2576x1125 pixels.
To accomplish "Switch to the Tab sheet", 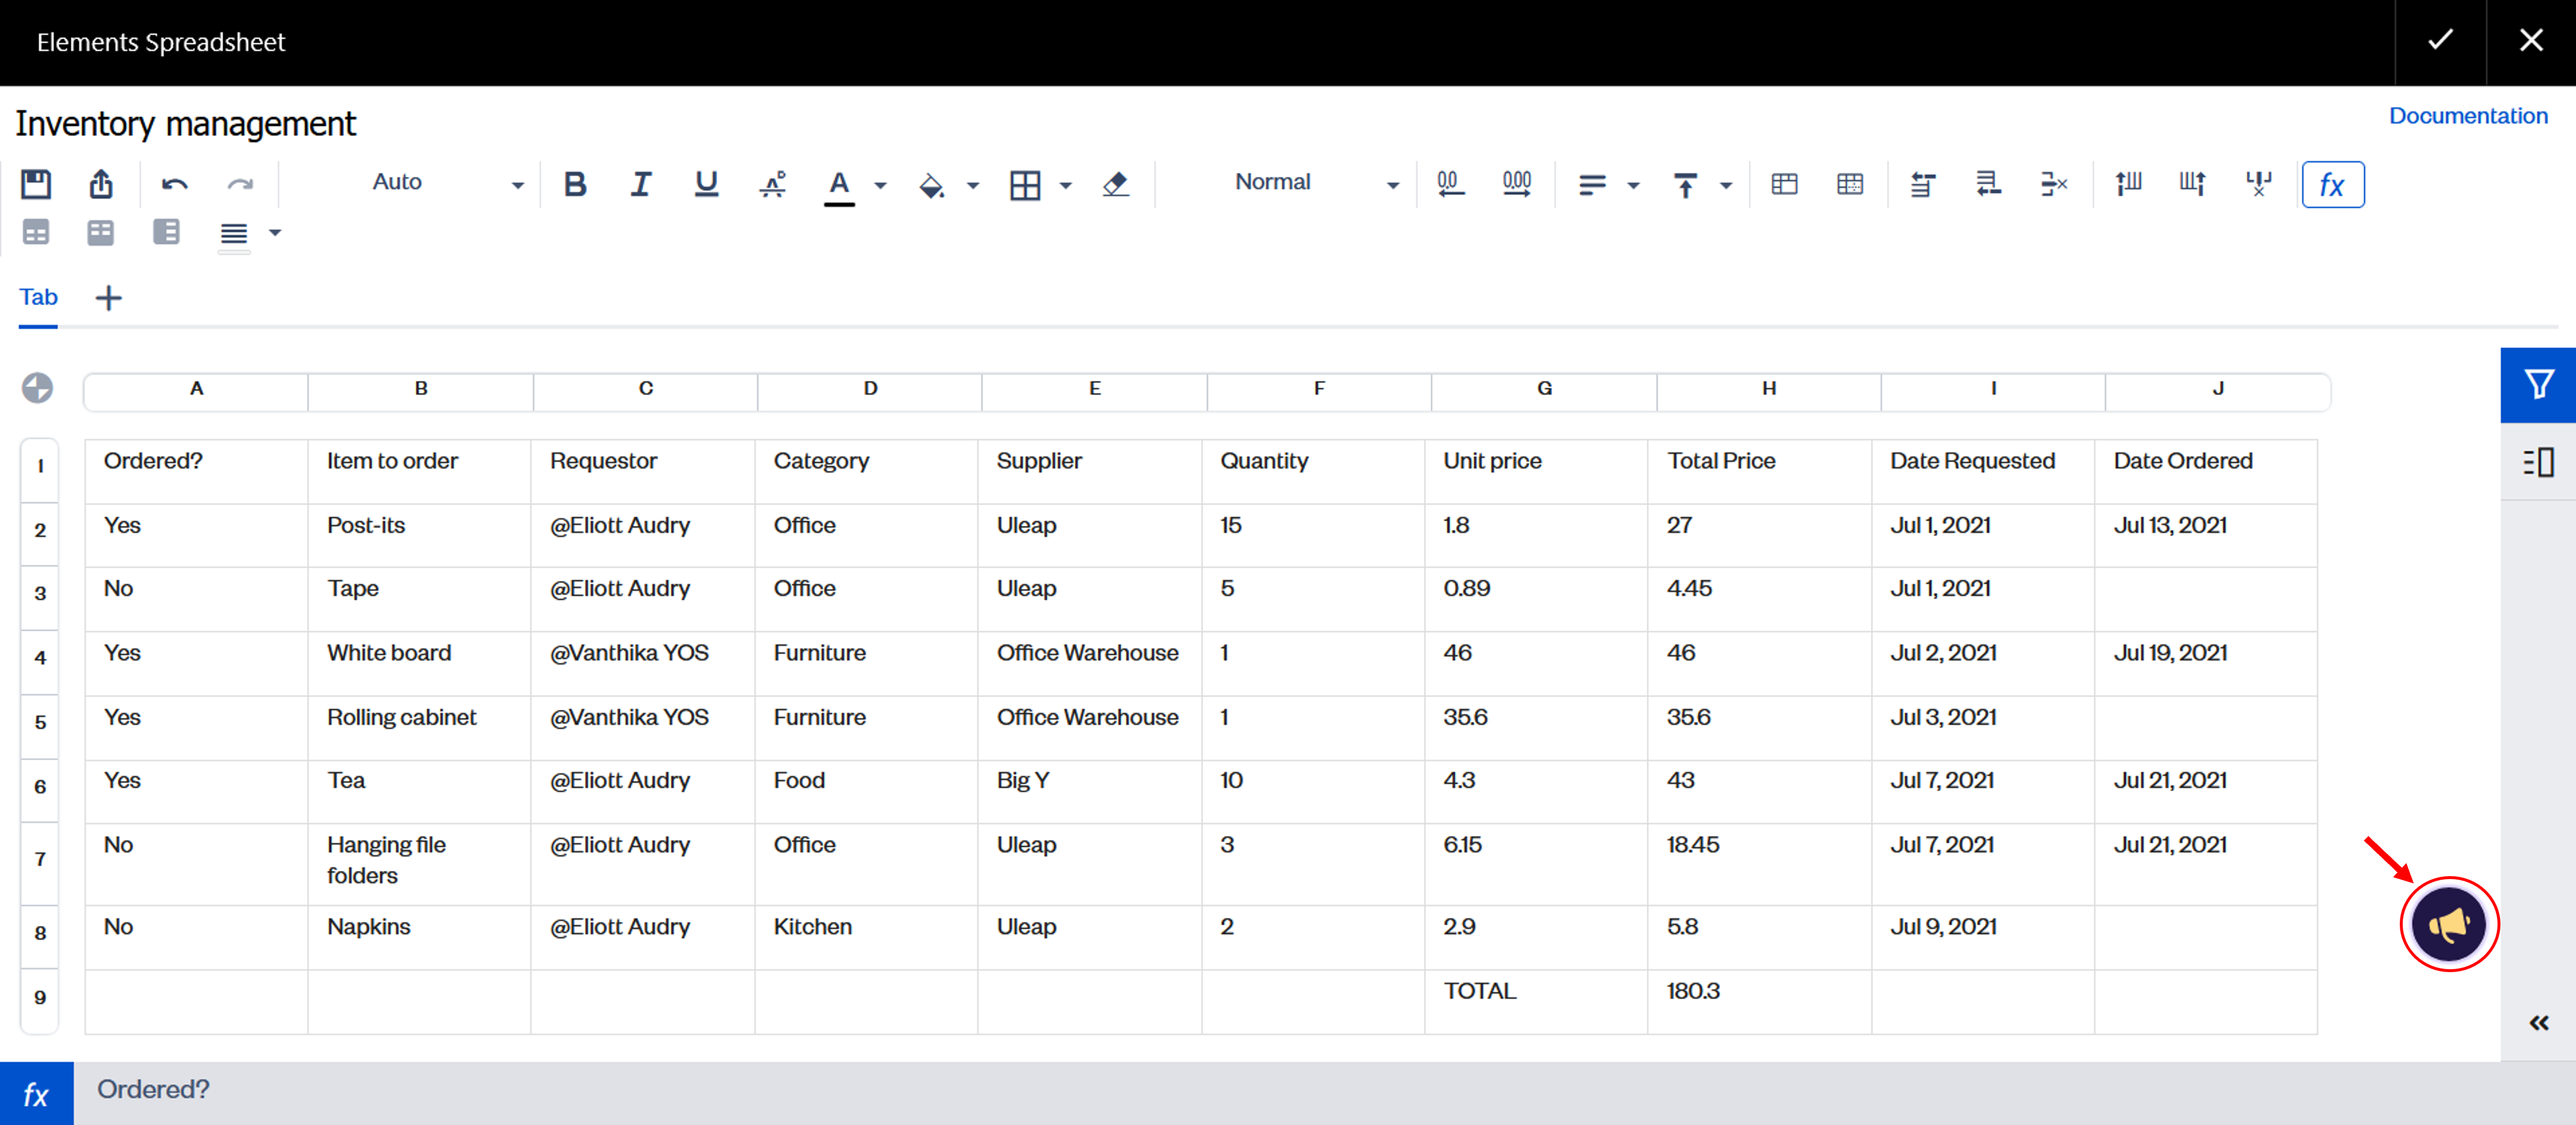I will tap(38, 297).
